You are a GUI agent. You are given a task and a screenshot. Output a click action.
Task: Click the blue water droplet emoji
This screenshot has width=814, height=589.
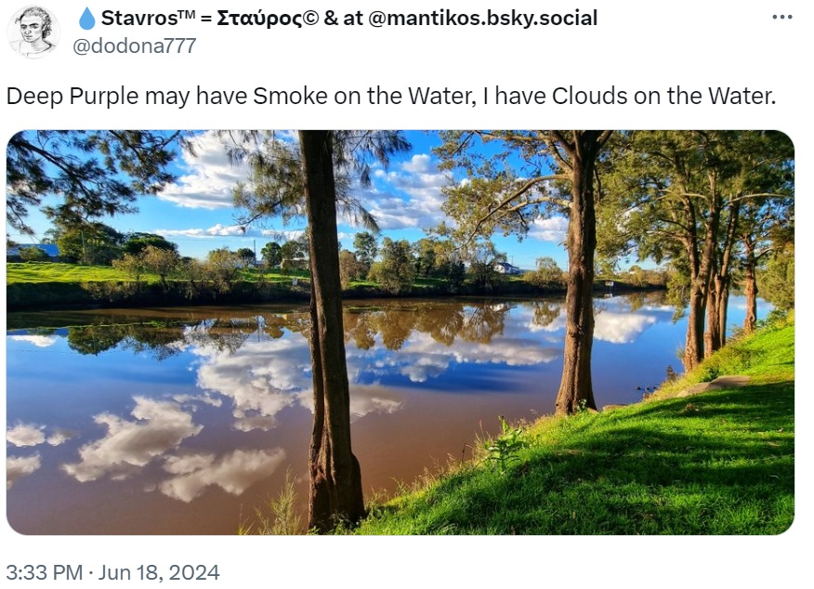click(86, 19)
